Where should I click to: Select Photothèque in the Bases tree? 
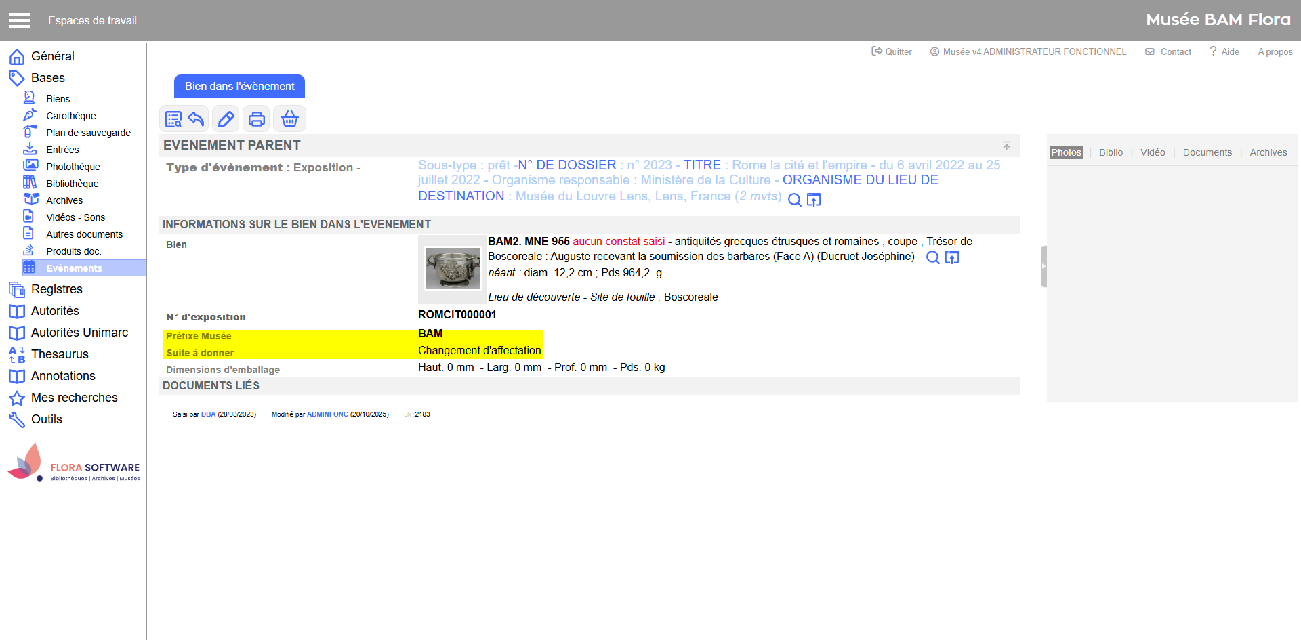[x=73, y=167]
